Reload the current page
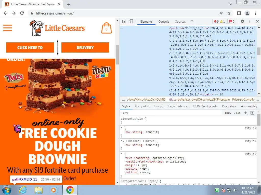Screen dimensions: 261x195 22,13
